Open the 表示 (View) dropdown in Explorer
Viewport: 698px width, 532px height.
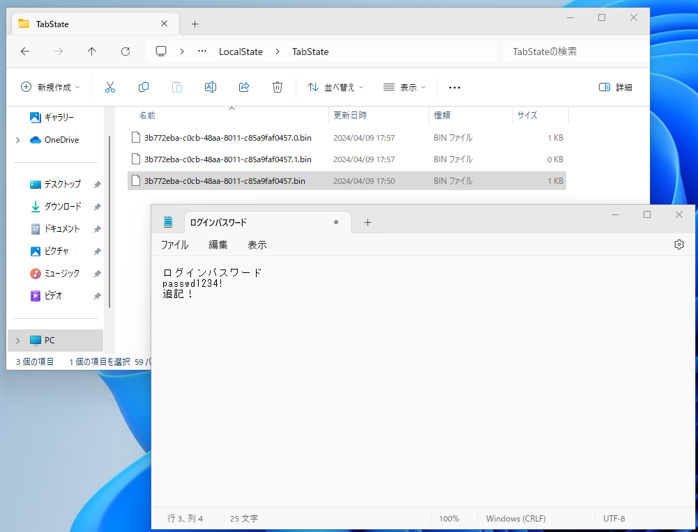[404, 87]
